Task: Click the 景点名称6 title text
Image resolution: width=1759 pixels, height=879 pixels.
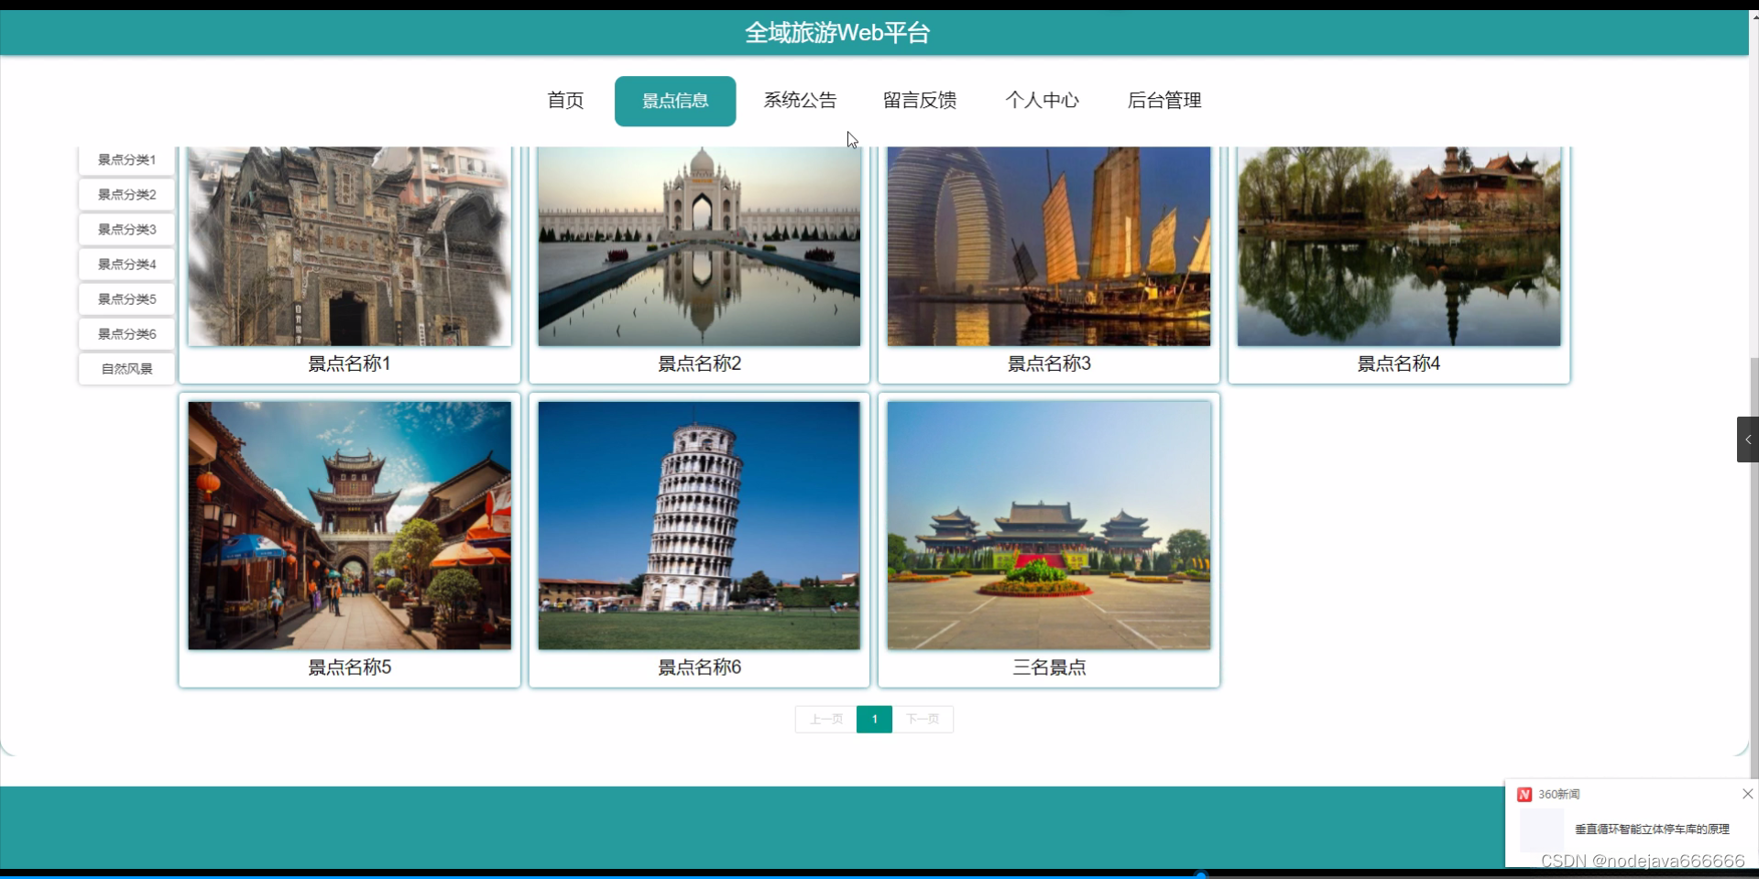Action: tap(699, 667)
